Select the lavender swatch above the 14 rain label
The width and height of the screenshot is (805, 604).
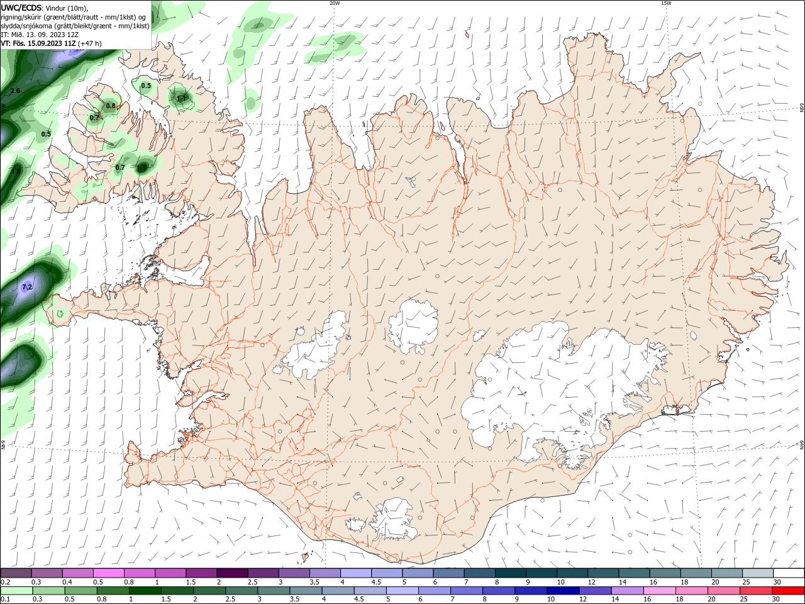(x=628, y=591)
